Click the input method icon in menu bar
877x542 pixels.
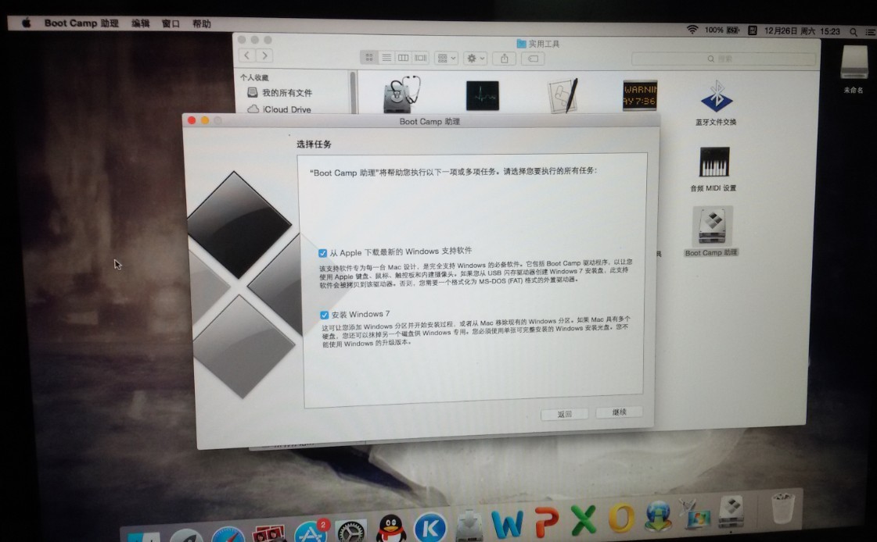point(753,30)
